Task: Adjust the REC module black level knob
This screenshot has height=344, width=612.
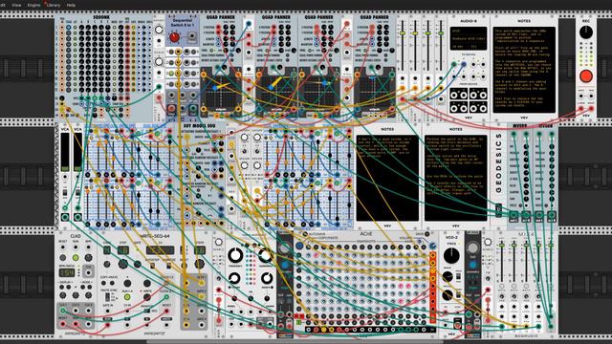Action: (x=585, y=32)
